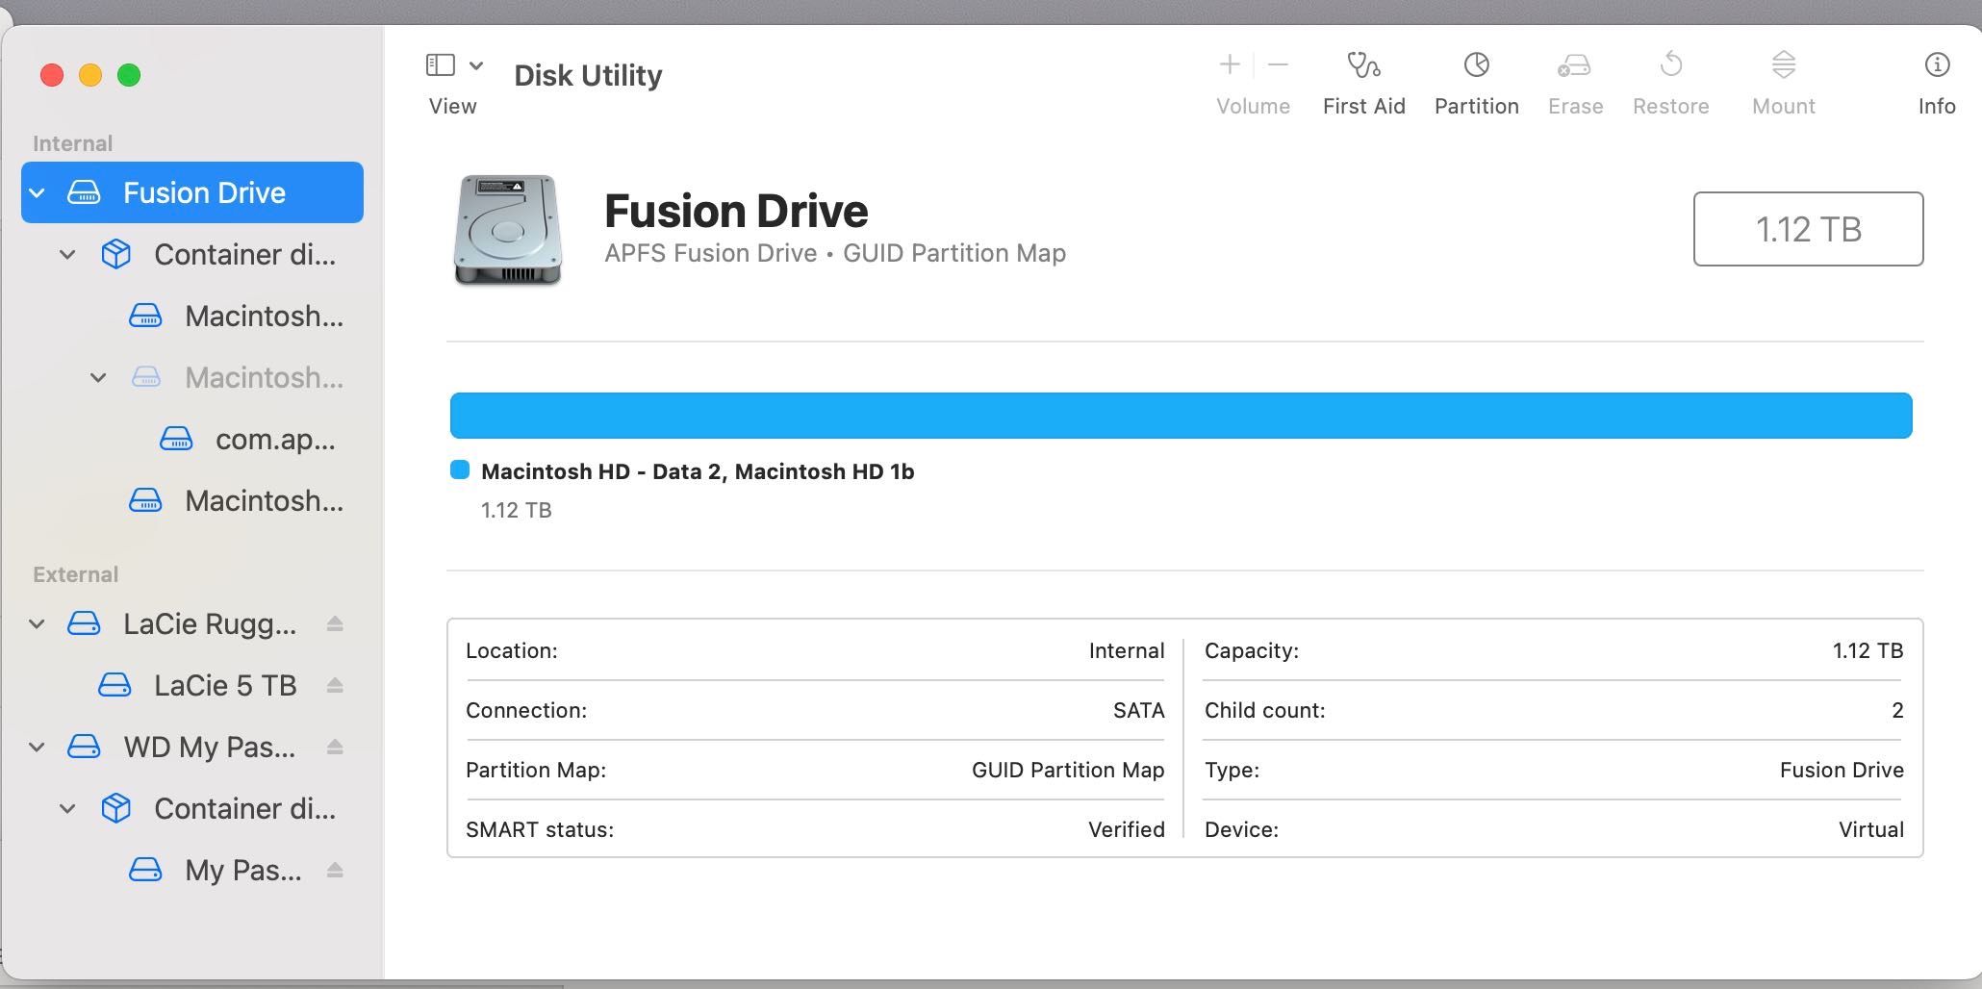Collapse the Fusion Drive sidebar entry
This screenshot has width=1982, height=989.
[38, 193]
